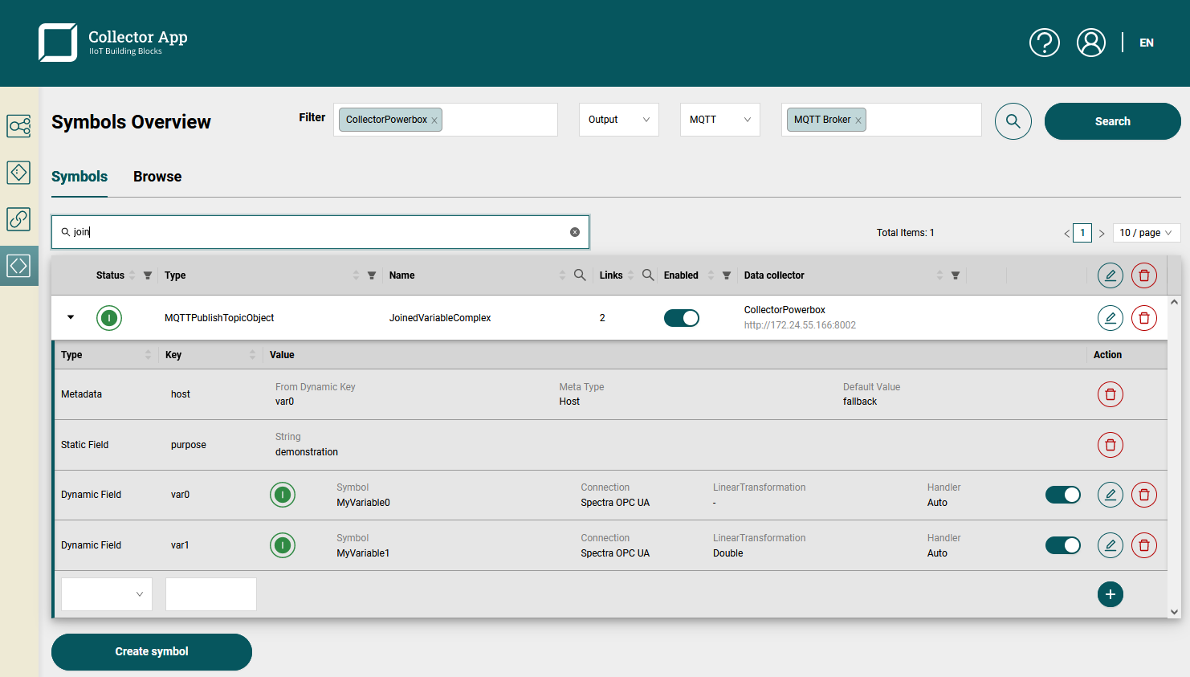Delete the host Metadata row
1190x677 pixels.
click(1110, 394)
